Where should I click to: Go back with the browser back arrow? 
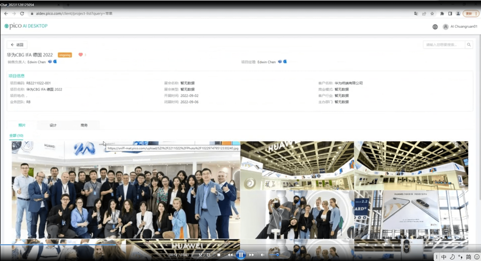click(6, 13)
